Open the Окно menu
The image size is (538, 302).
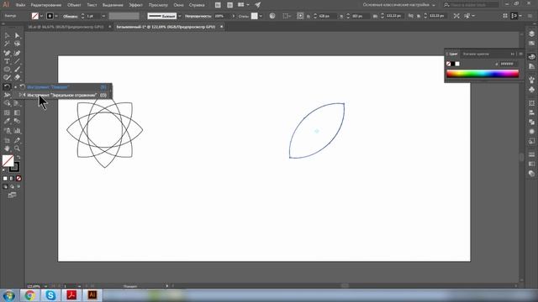[x=178, y=5]
